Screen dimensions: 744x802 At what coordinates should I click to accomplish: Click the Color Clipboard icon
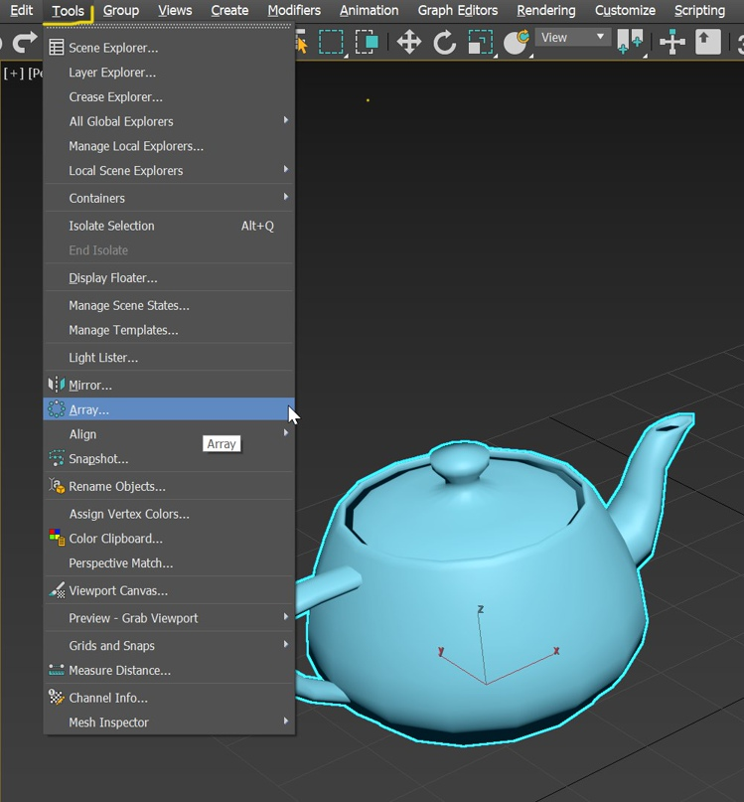(57, 538)
